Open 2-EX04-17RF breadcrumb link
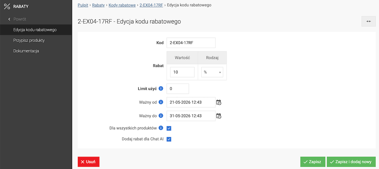The image size is (379, 169). [x=151, y=5]
